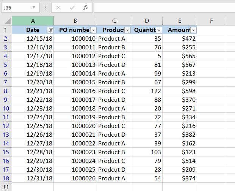Click quantity cell 54
235x191 pixels.
[147, 178]
